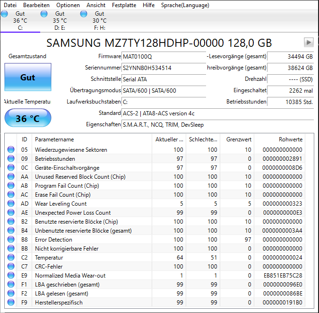Screen dimensions: 319x313
Task: Click status icon for Program Fail Count
Action: click(x=11, y=185)
